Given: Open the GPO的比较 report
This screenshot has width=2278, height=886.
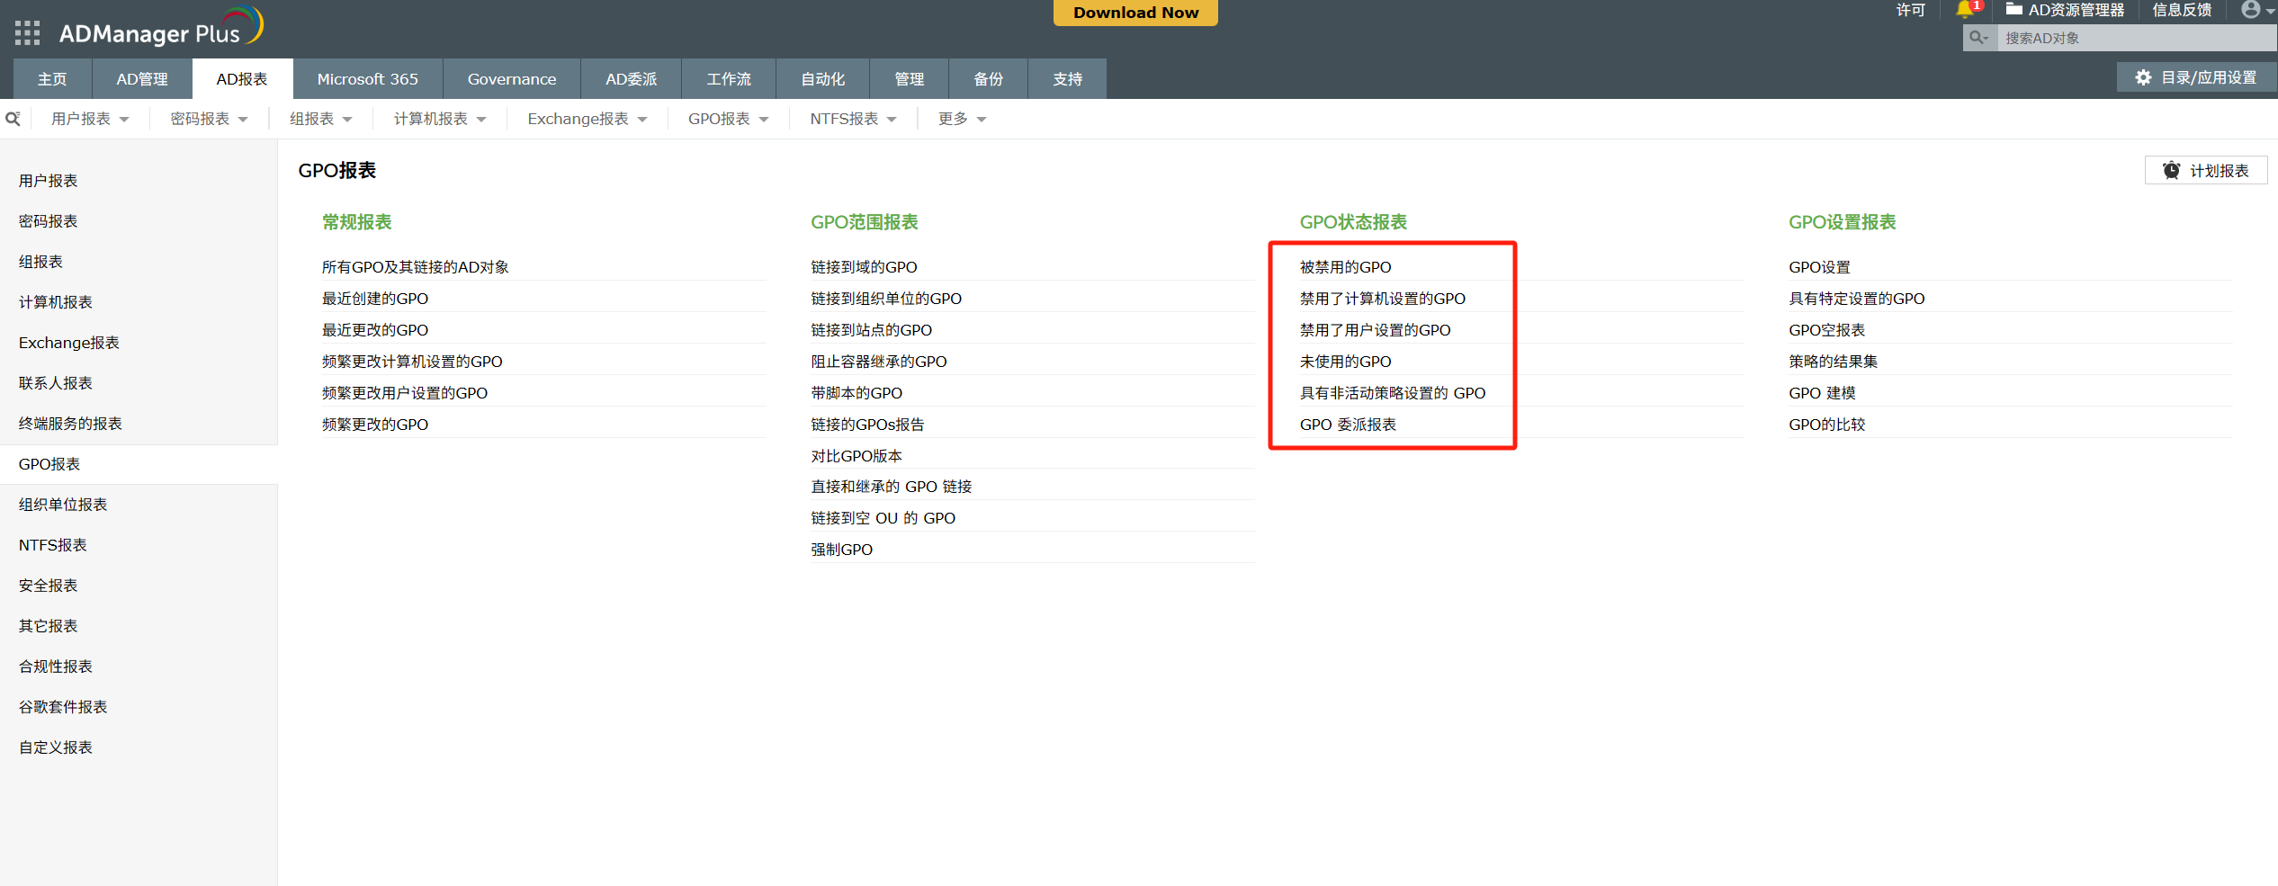Looking at the screenshot, I should tap(1826, 425).
